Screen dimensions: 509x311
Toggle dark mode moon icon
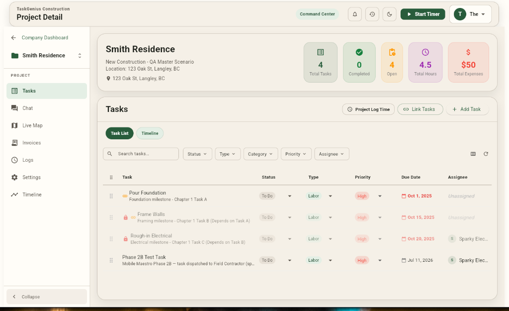click(x=390, y=14)
